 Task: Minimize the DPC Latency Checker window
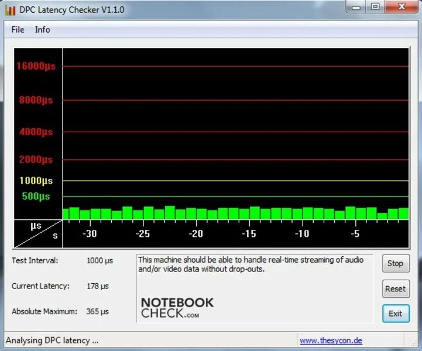pyautogui.click(x=356, y=6)
